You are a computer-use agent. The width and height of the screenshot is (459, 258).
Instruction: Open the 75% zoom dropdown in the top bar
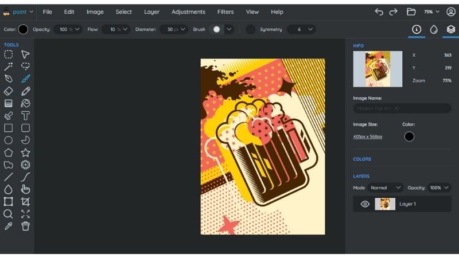pyautogui.click(x=432, y=11)
